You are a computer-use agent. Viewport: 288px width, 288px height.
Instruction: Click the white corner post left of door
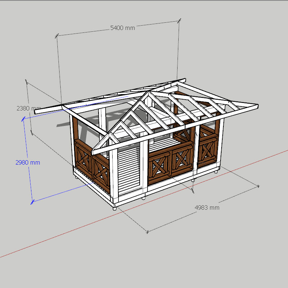(114, 177)
